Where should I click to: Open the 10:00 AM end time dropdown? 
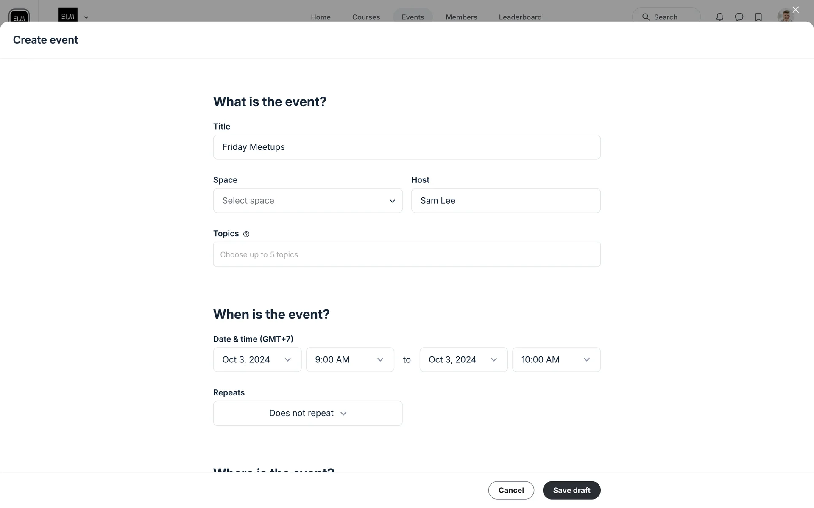pyautogui.click(x=556, y=360)
